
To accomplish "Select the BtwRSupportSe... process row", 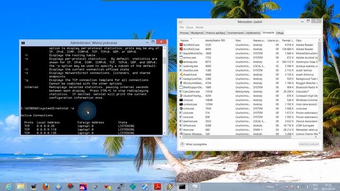I will pyautogui.click(x=249, y=87).
